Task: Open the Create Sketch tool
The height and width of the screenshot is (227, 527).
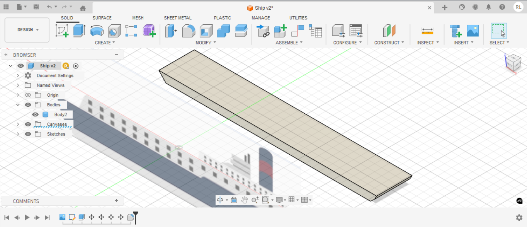Action: pyautogui.click(x=62, y=30)
